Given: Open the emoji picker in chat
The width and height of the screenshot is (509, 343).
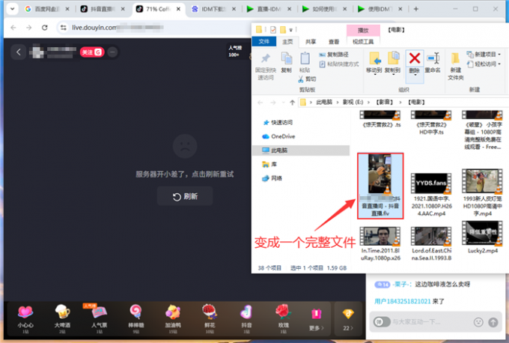Looking at the screenshot, I should coord(478,322).
